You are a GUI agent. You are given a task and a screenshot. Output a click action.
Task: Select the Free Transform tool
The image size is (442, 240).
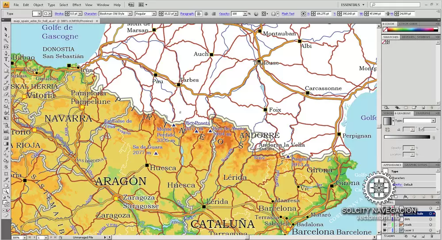[x=6, y=118]
